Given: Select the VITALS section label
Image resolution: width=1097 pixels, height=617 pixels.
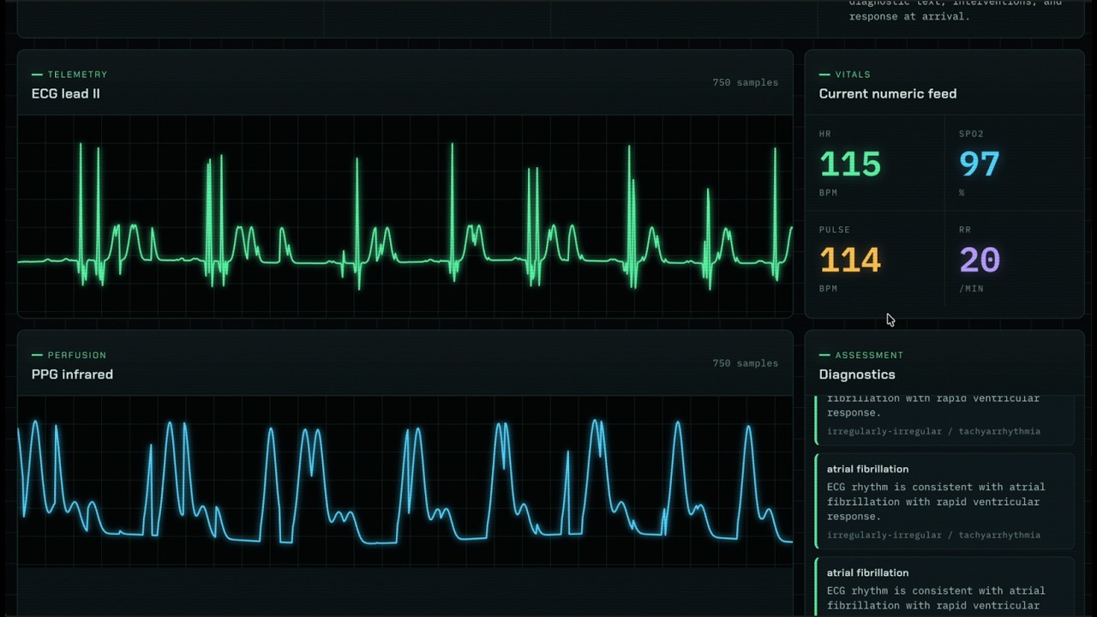Looking at the screenshot, I should click(x=853, y=75).
